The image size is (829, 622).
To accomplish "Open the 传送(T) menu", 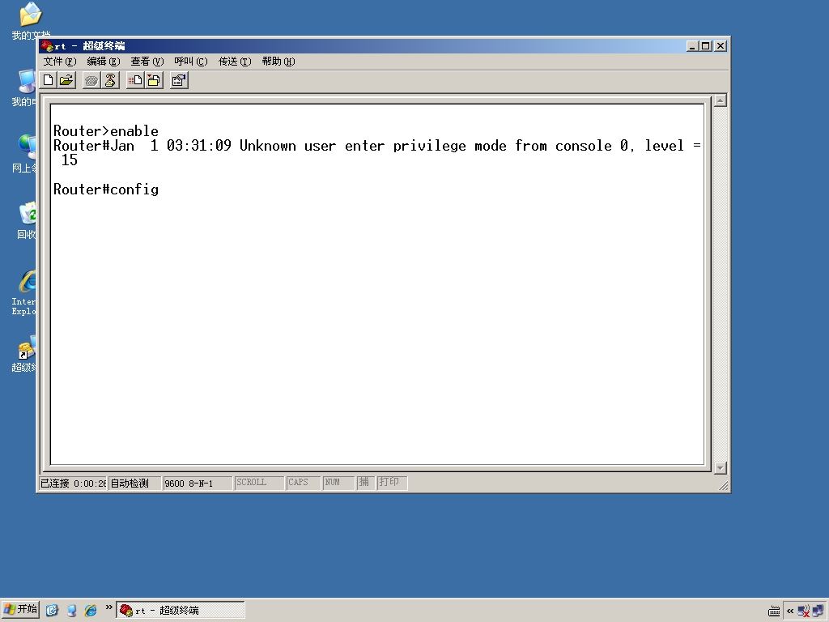I will pos(235,62).
